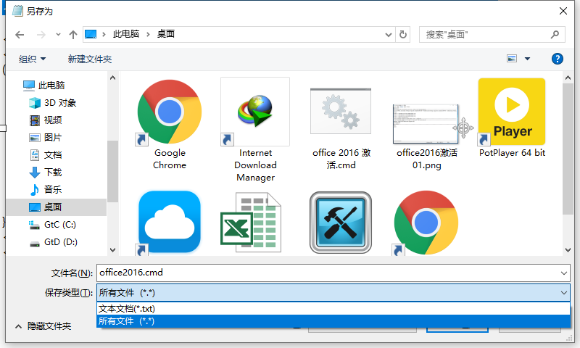This screenshot has width=580, height=348.
Task: Go up one folder level
Action: tap(73, 35)
